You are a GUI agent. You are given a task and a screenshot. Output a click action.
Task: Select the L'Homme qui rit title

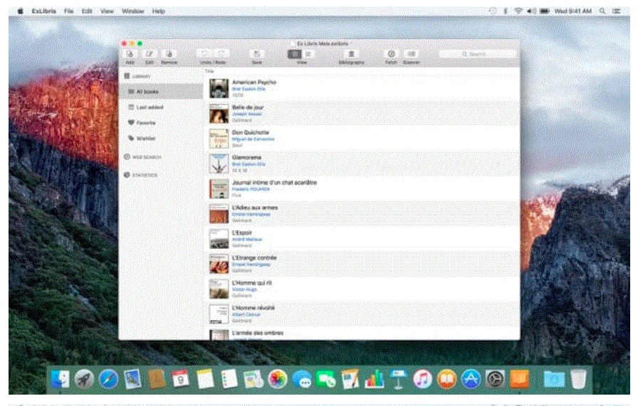pyautogui.click(x=252, y=283)
